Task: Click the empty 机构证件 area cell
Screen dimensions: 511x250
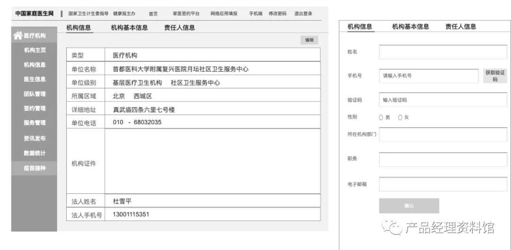Action: pyautogui.click(x=212, y=161)
